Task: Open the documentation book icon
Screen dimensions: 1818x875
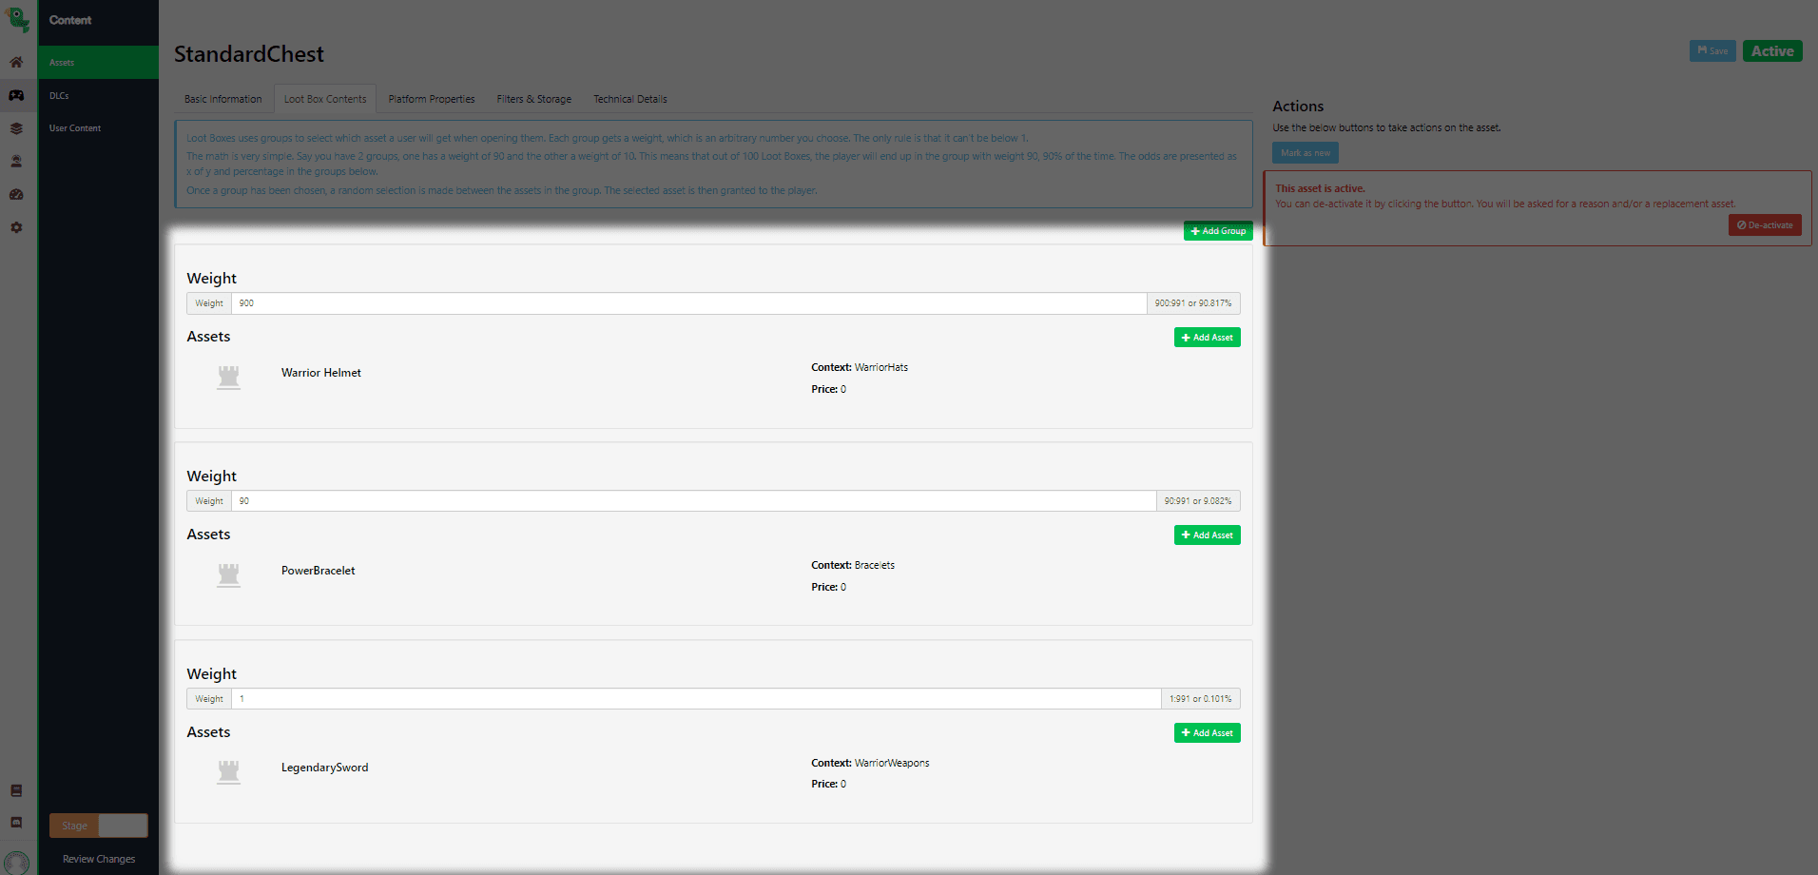Action: pyautogui.click(x=16, y=790)
